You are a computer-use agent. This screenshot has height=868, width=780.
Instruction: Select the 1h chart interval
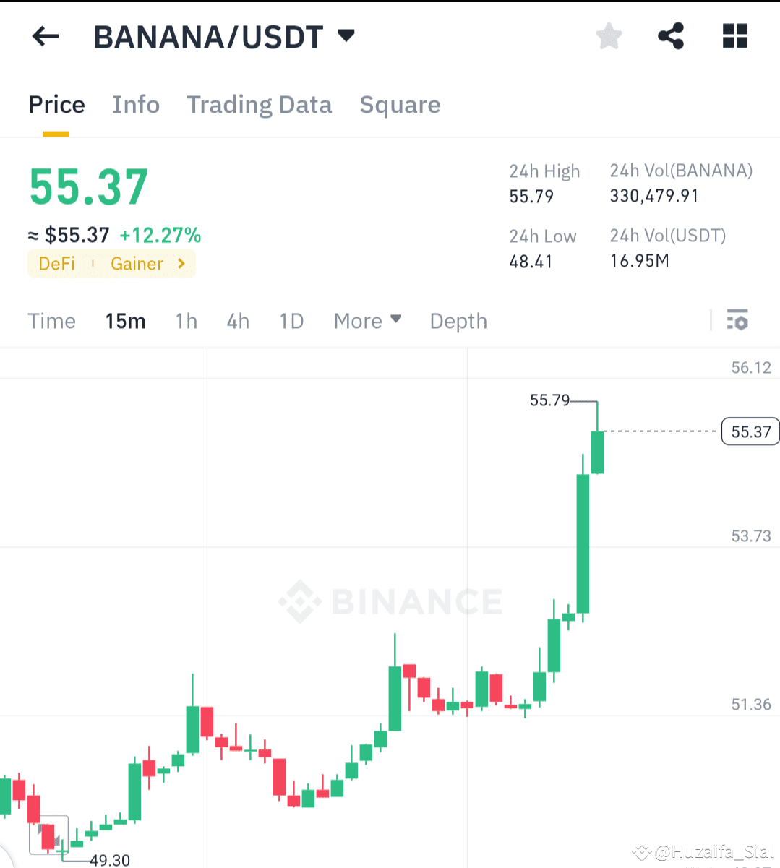[186, 320]
